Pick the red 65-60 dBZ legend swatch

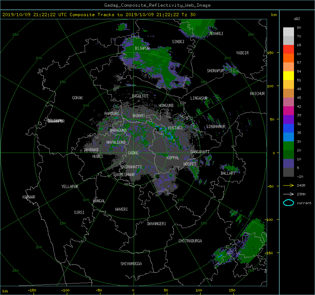[x=288, y=49]
